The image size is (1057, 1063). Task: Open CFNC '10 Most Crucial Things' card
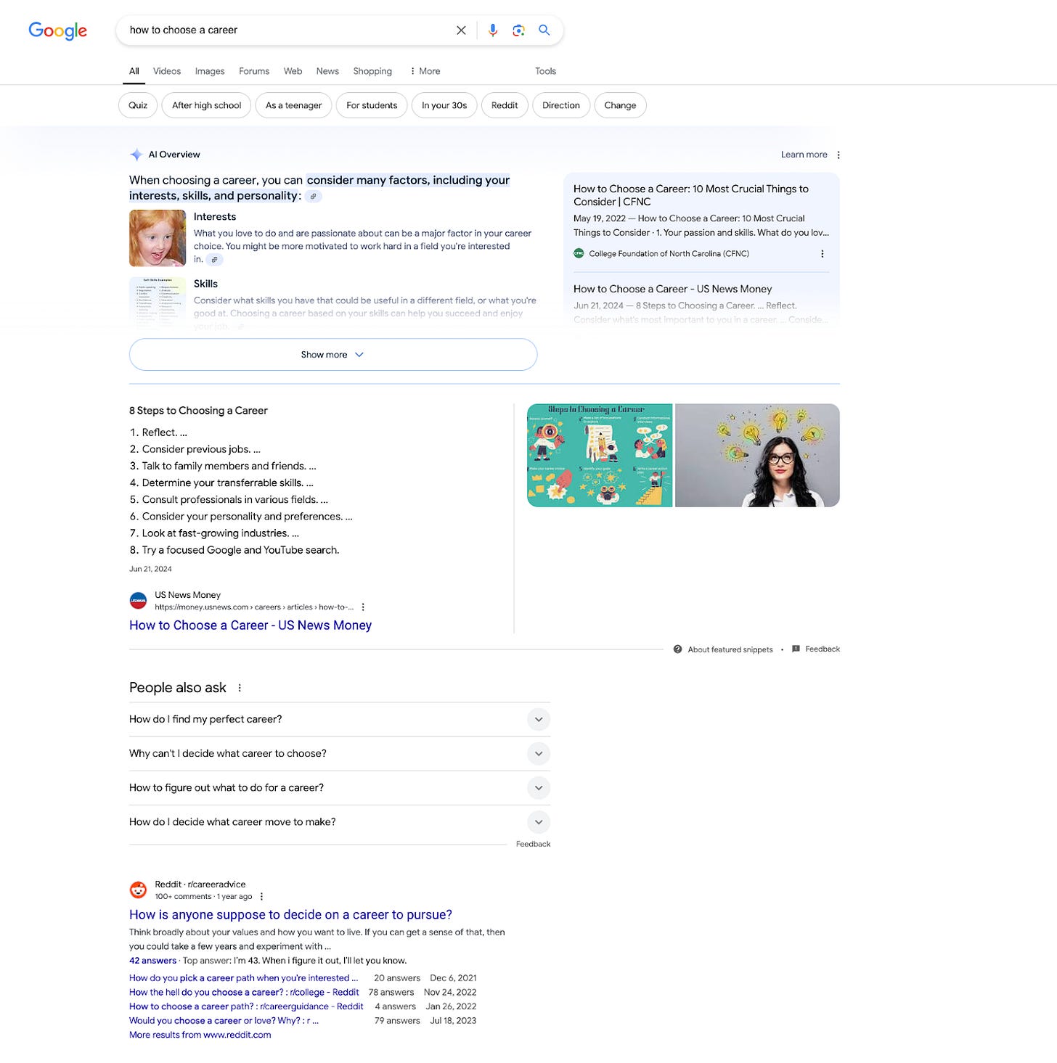tap(701, 221)
